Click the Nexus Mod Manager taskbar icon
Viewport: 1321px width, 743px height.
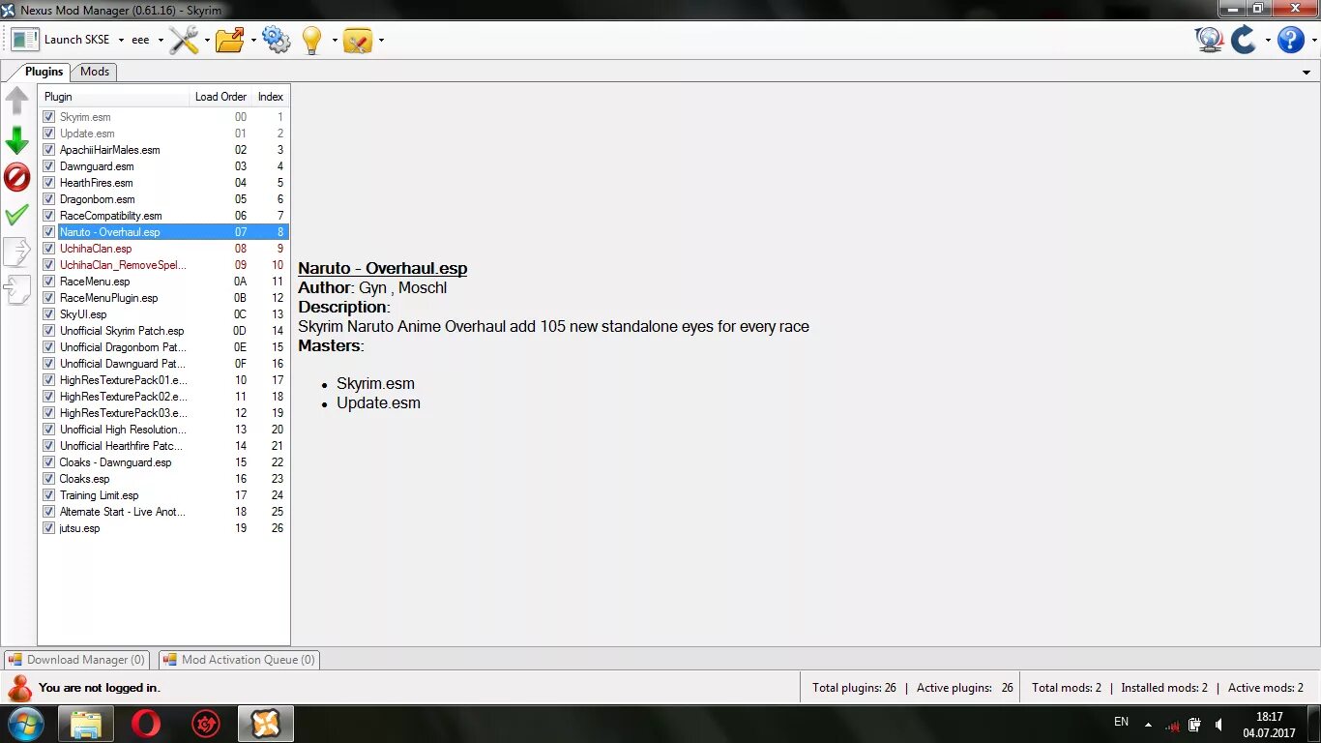266,724
